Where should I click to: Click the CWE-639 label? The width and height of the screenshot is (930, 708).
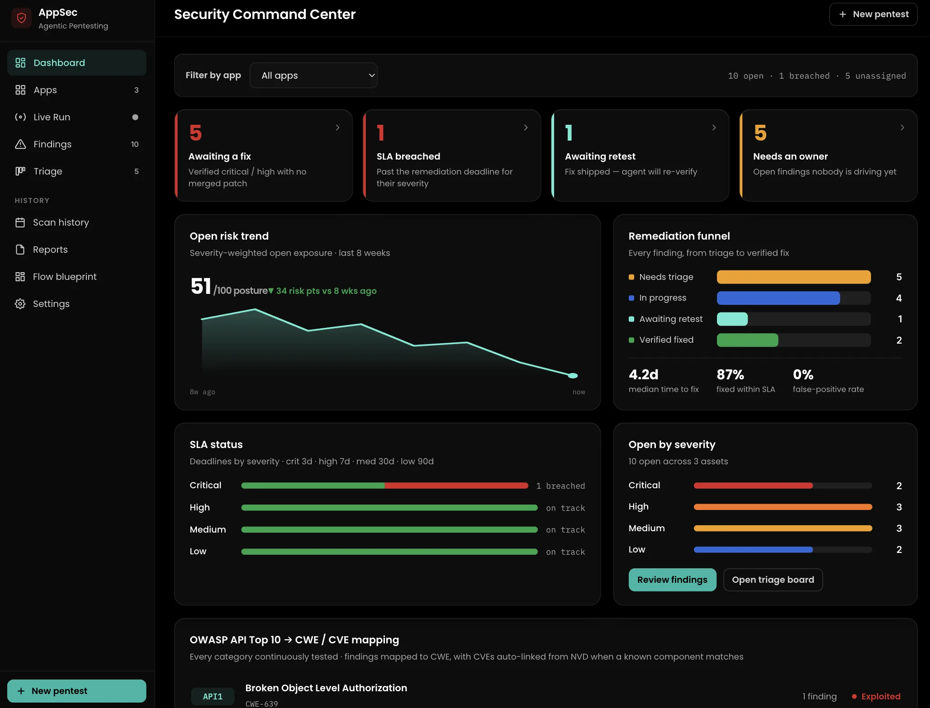point(261,703)
